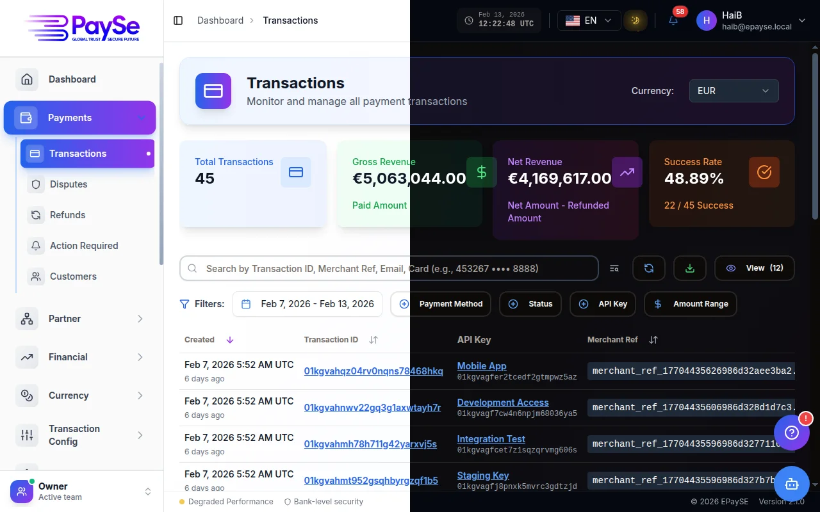This screenshot has width=820, height=512.
Task: Collapse the Payments sidebar section
Action: (x=80, y=118)
